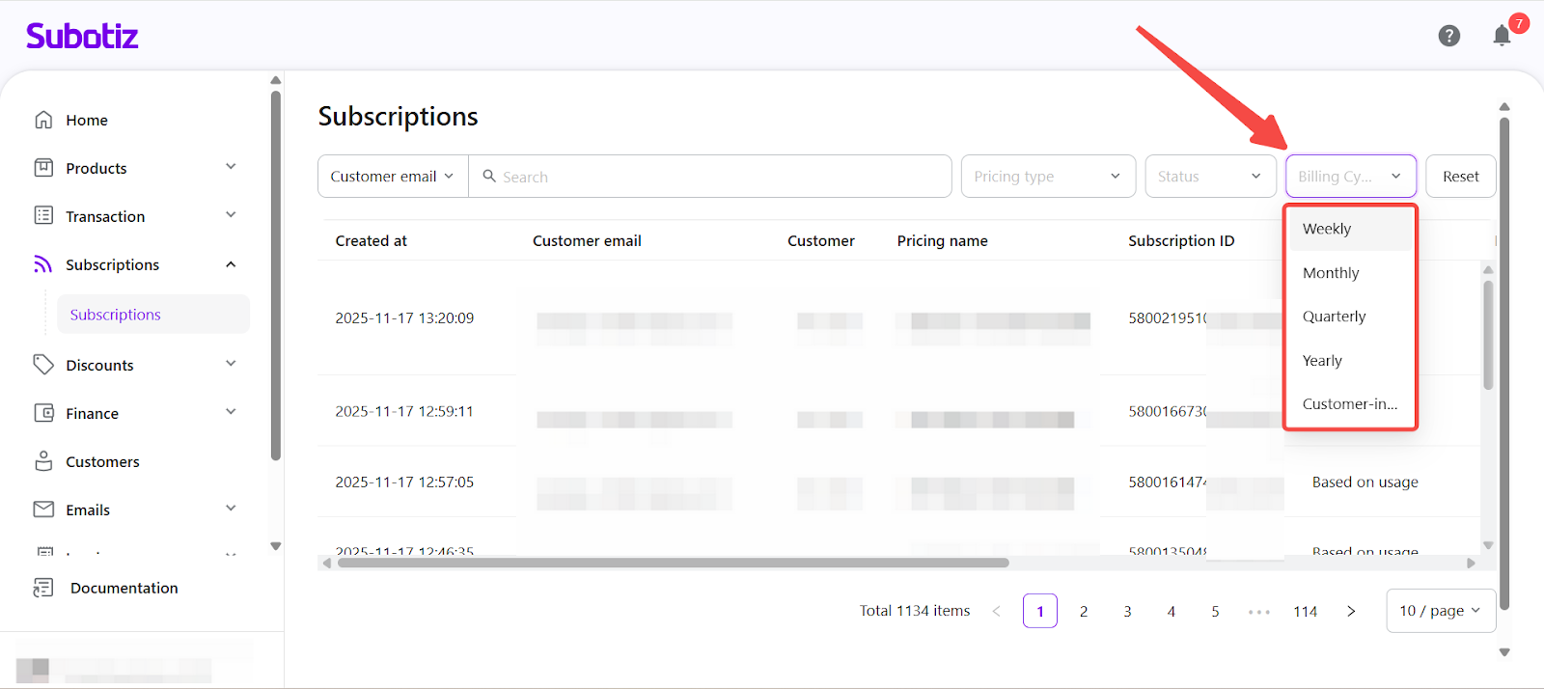
Task: Click the Transaction list icon
Action: [x=43, y=215]
